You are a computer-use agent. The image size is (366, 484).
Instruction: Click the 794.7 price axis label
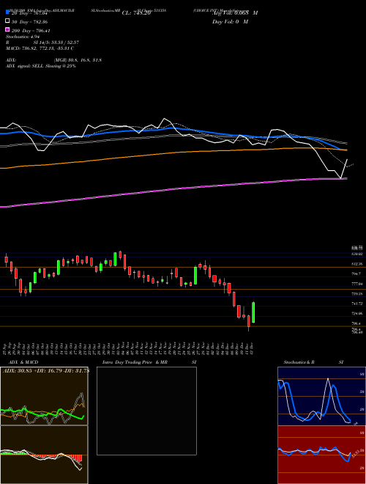click(357, 274)
